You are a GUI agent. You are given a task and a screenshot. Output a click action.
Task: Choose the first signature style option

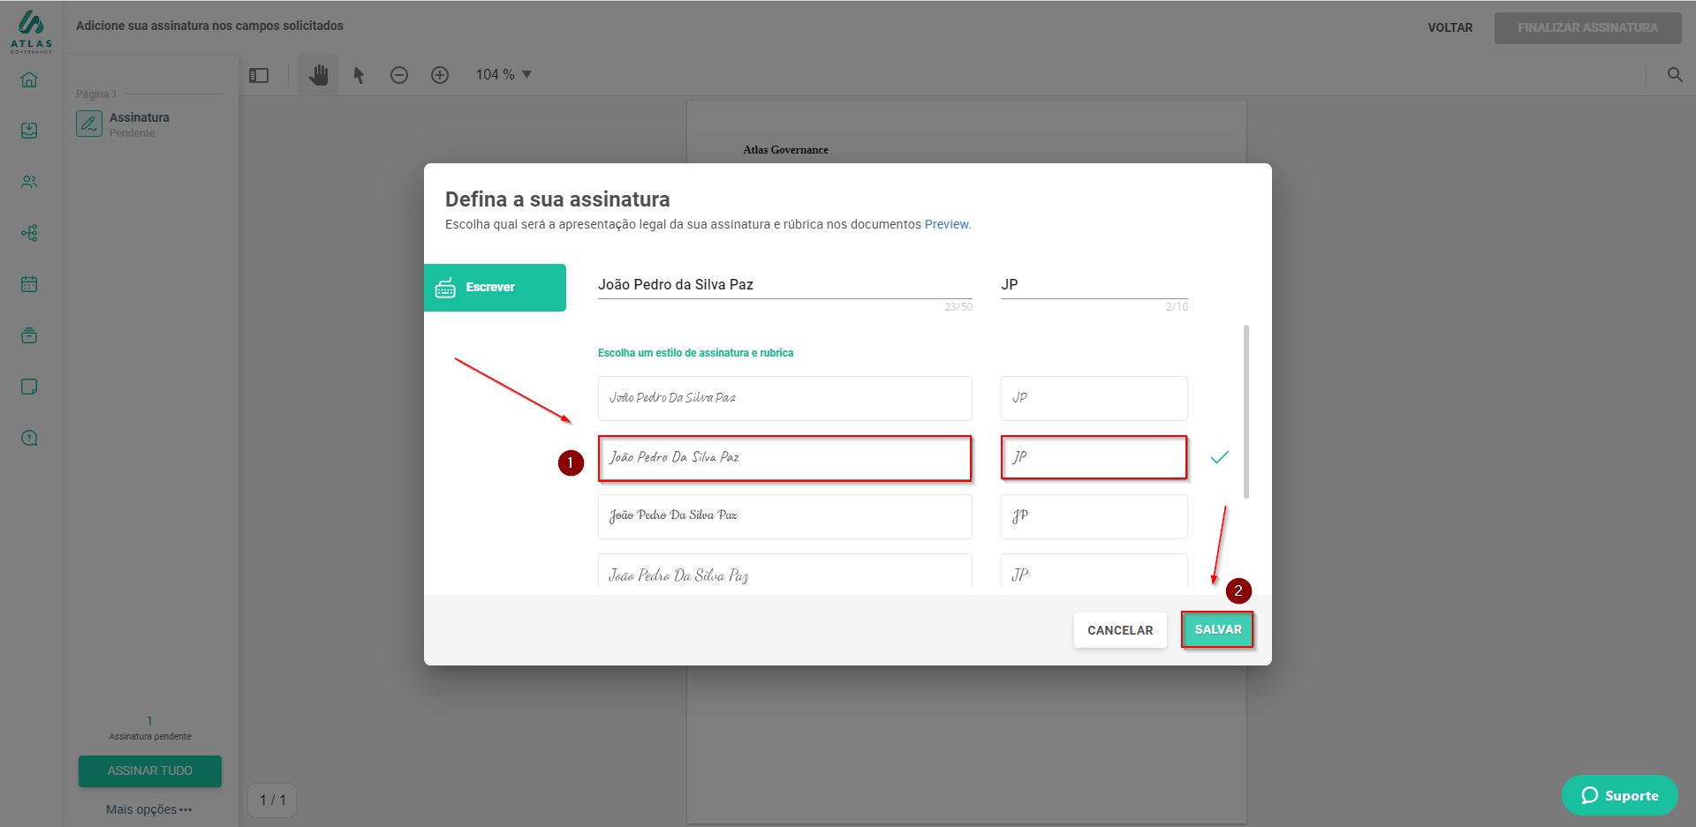pos(784,398)
